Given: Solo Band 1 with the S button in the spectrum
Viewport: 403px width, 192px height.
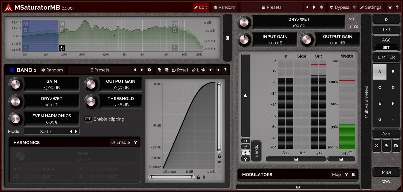Looking at the screenshot, I should 25,30.
